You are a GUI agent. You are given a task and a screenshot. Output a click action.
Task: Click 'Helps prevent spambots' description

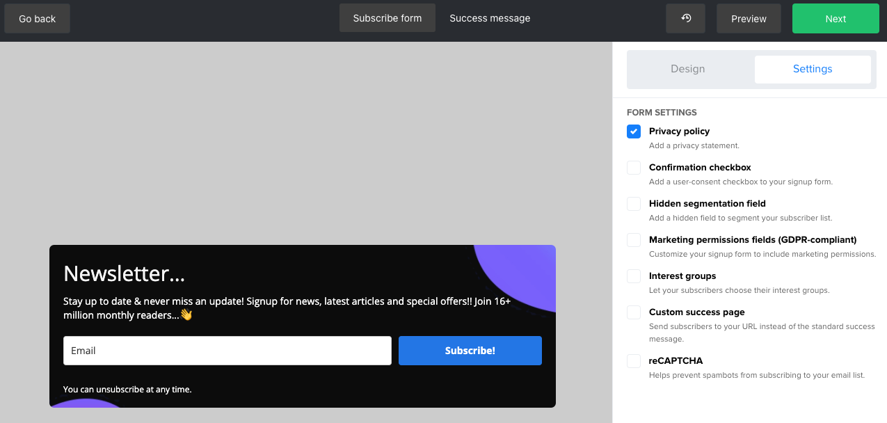pos(757,376)
